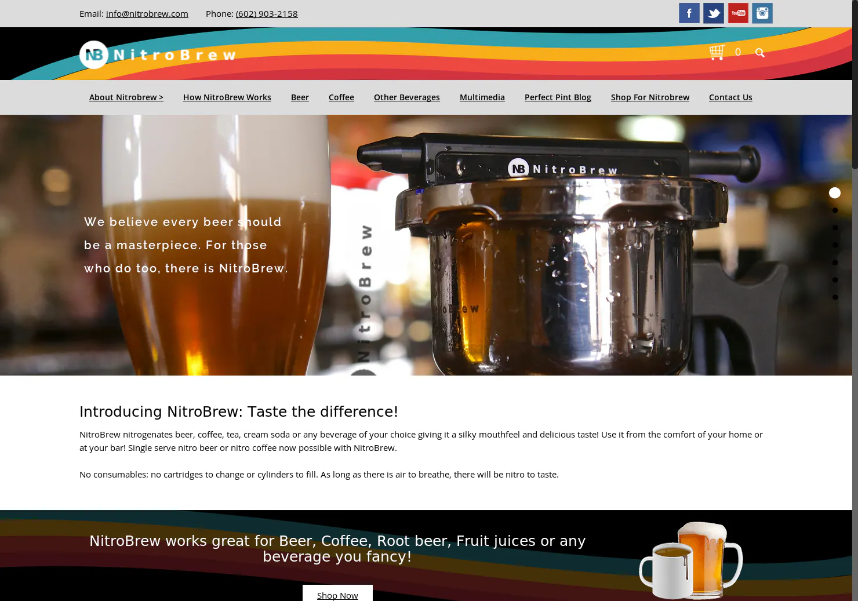Viewport: 858px width, 601px height.
Task: Open Other Beverages menu item
Action: pos(407,97)
